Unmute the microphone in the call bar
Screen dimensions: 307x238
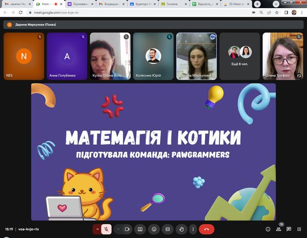pyautogui.click(x=106, y=229)
